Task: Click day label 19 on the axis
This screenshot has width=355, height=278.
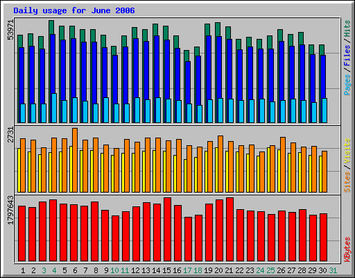Action: [208, 270]
